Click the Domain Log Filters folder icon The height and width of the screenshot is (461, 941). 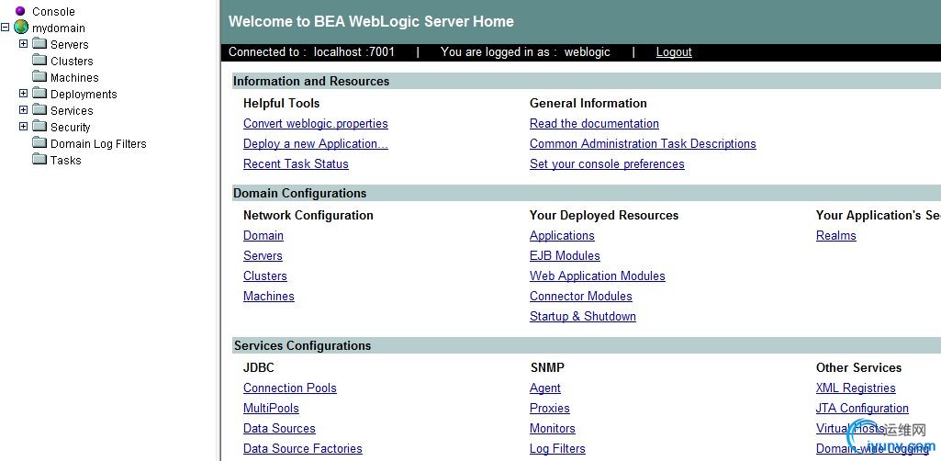click(x=39, y=142)
